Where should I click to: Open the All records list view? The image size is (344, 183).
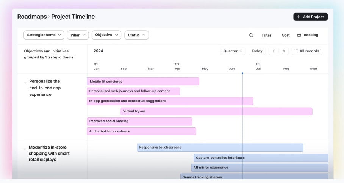point(307,51)
